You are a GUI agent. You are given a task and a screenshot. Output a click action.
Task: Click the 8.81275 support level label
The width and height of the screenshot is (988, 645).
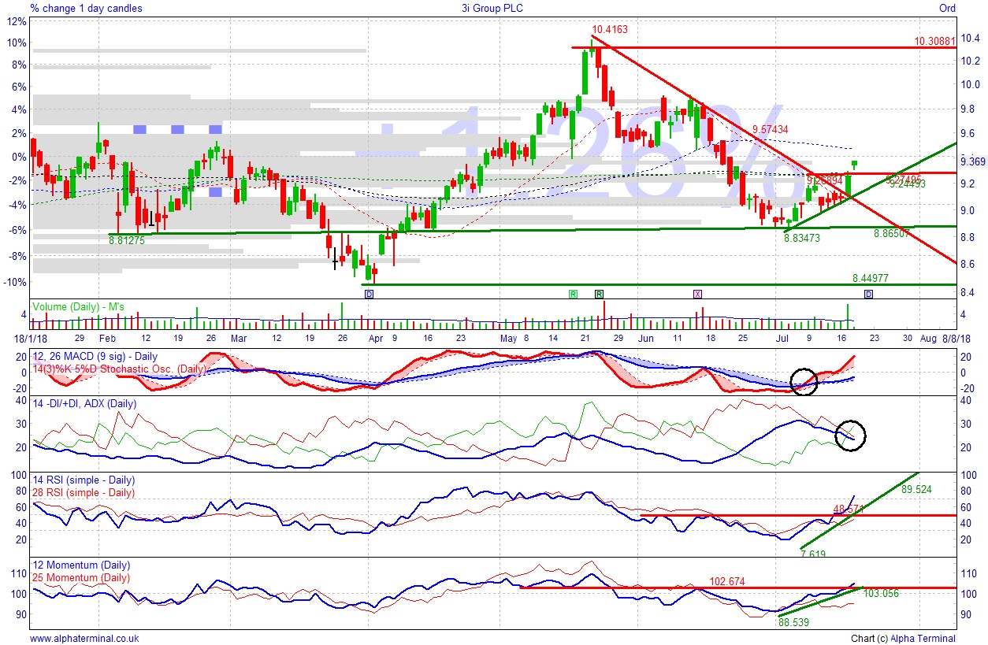point(127,240)
